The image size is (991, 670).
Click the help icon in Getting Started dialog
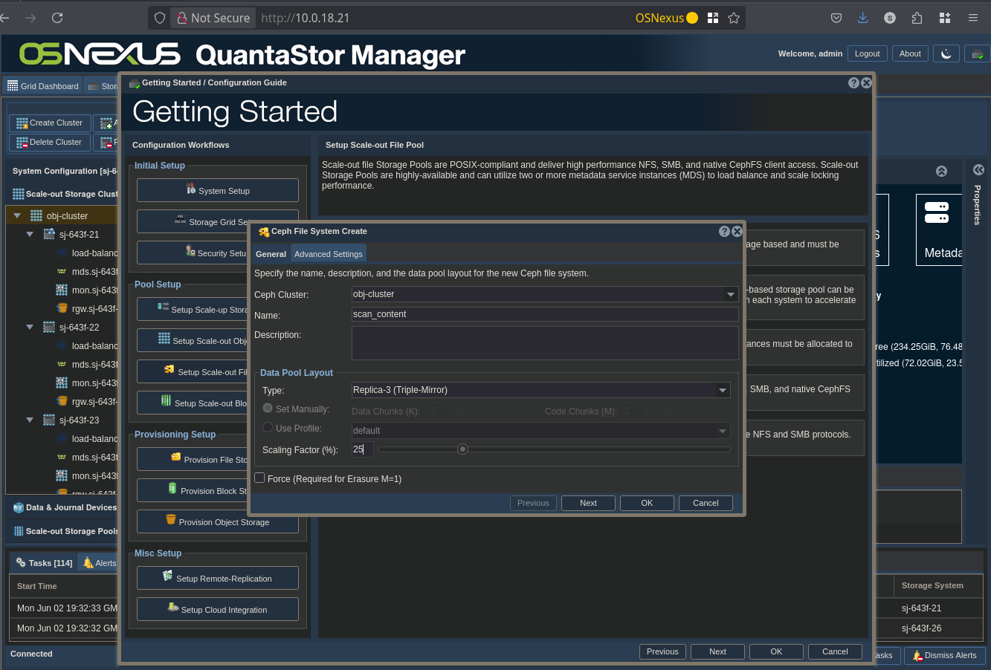pyautogui.click(x=854, y=83)
